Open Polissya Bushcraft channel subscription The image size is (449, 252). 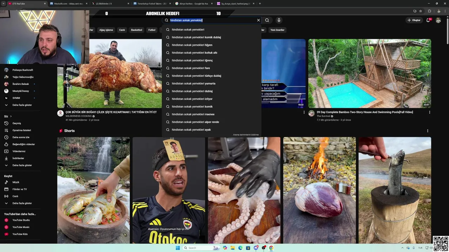click(x=23, y=70)
